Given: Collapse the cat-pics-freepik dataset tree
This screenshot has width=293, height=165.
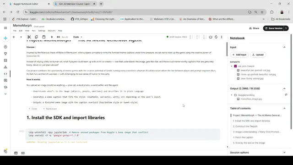Looking at the screenshot, I should 232,66.
